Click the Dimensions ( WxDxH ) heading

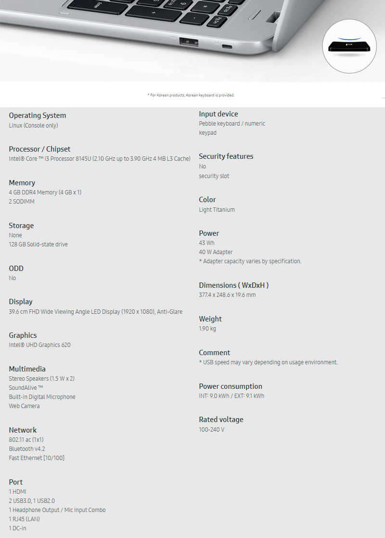pos(234,285)
